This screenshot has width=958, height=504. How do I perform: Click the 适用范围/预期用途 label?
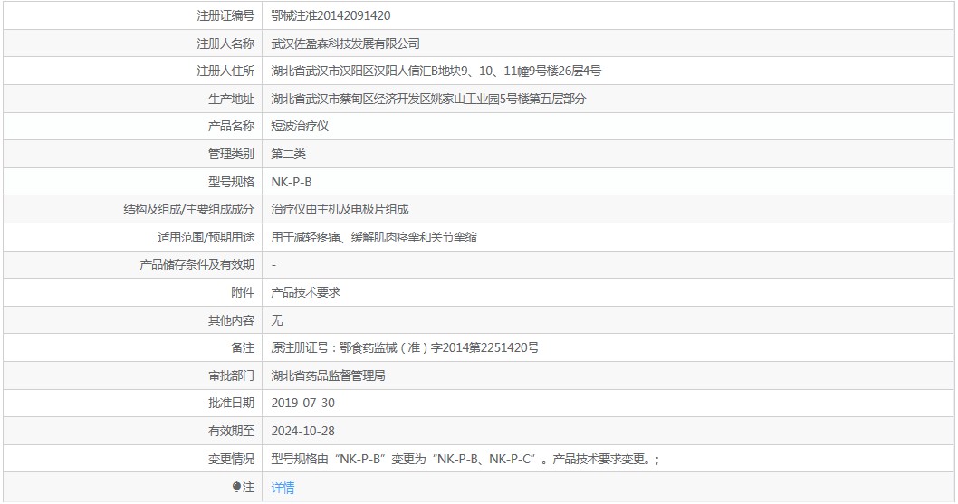pos(206,237)
